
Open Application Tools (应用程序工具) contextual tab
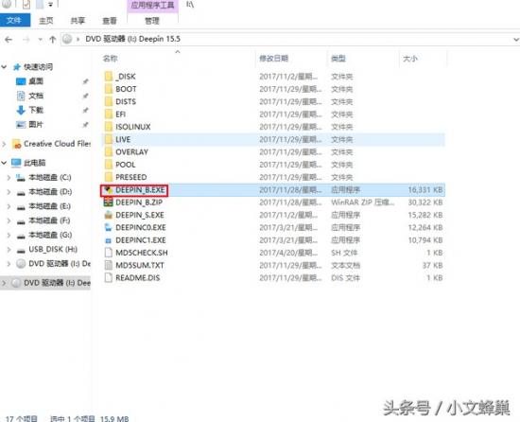pyautogui.click(x=152, y=6)
